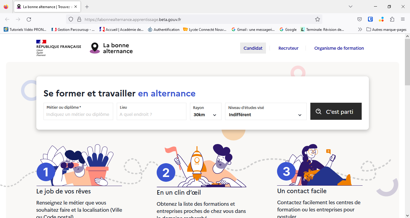Open Gmail une messagerie bookmark
The width and height of the screenshot is (410, 218).
point(253,30)
